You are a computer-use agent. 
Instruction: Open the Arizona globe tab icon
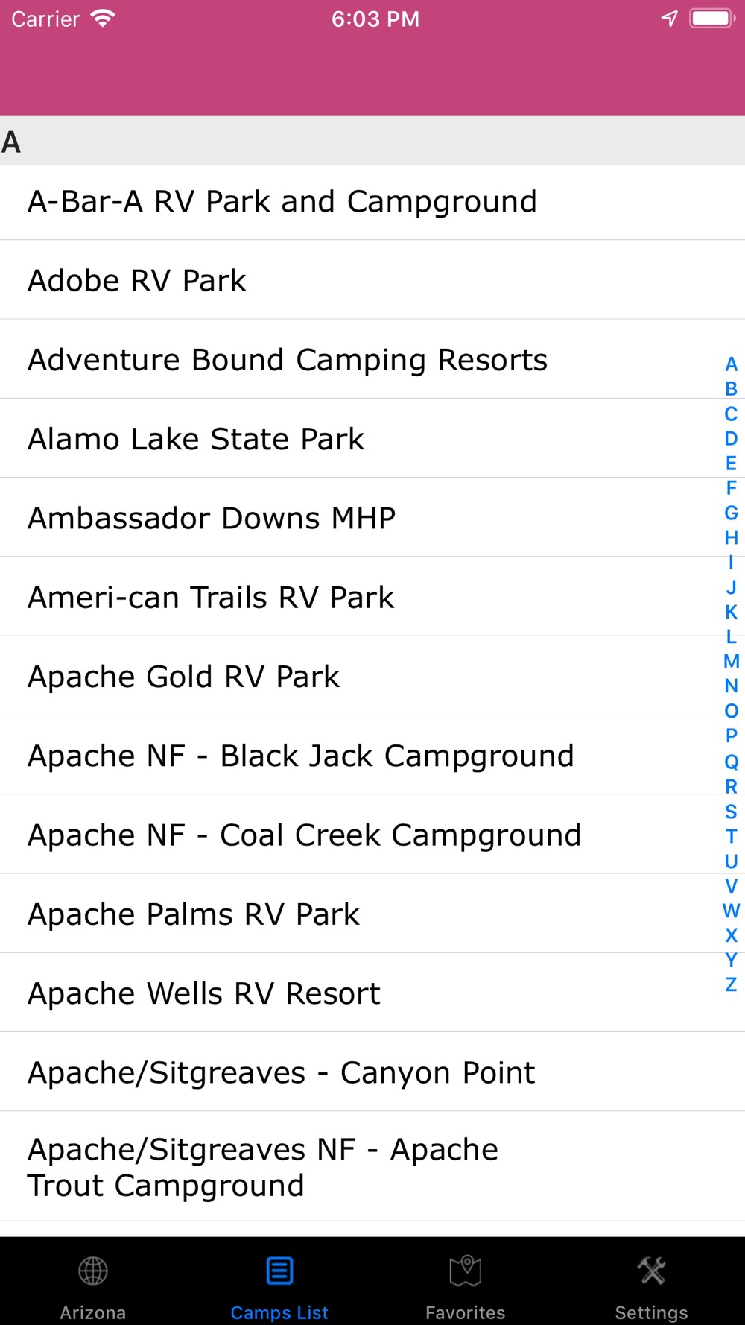(x=93, y=1271)
